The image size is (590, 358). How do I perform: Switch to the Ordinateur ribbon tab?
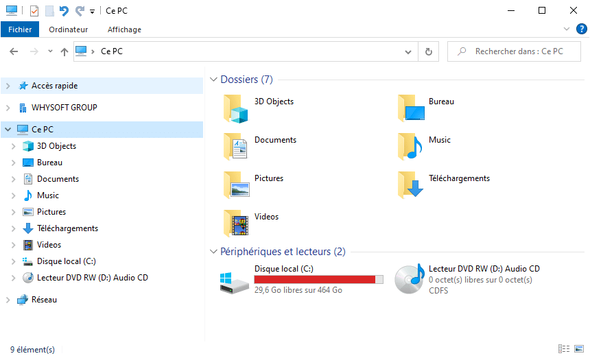(68, 29)
